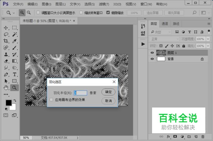This screenshot has height=141, width=213.
Task: Select the Eraser tool
Action: click(x=6, y=61)
